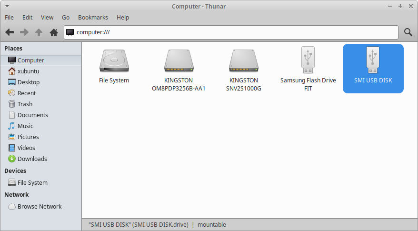
Task: Open the File menu
Action: pyautogui.click(x=9, y=17)
